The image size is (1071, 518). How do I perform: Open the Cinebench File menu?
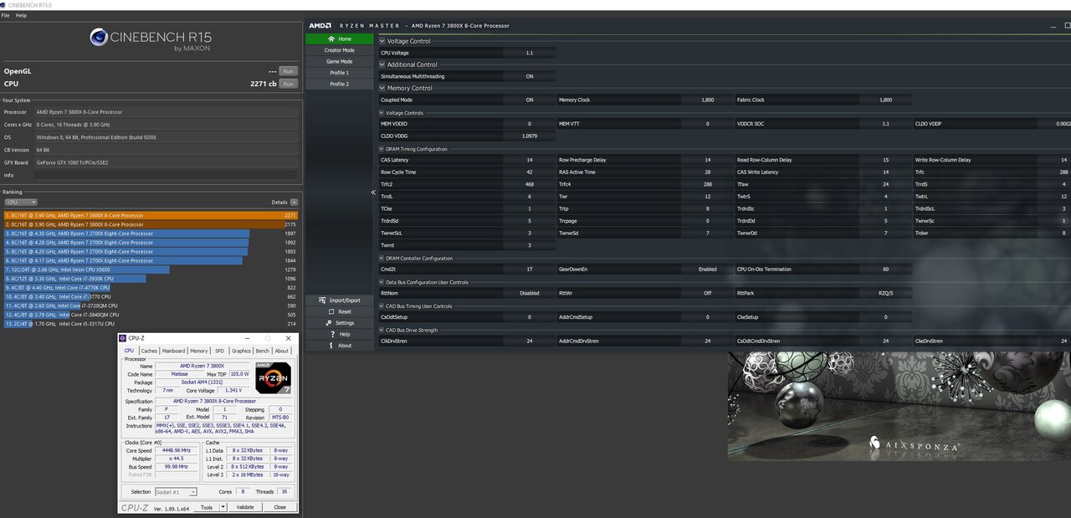[x=5, y=15]
